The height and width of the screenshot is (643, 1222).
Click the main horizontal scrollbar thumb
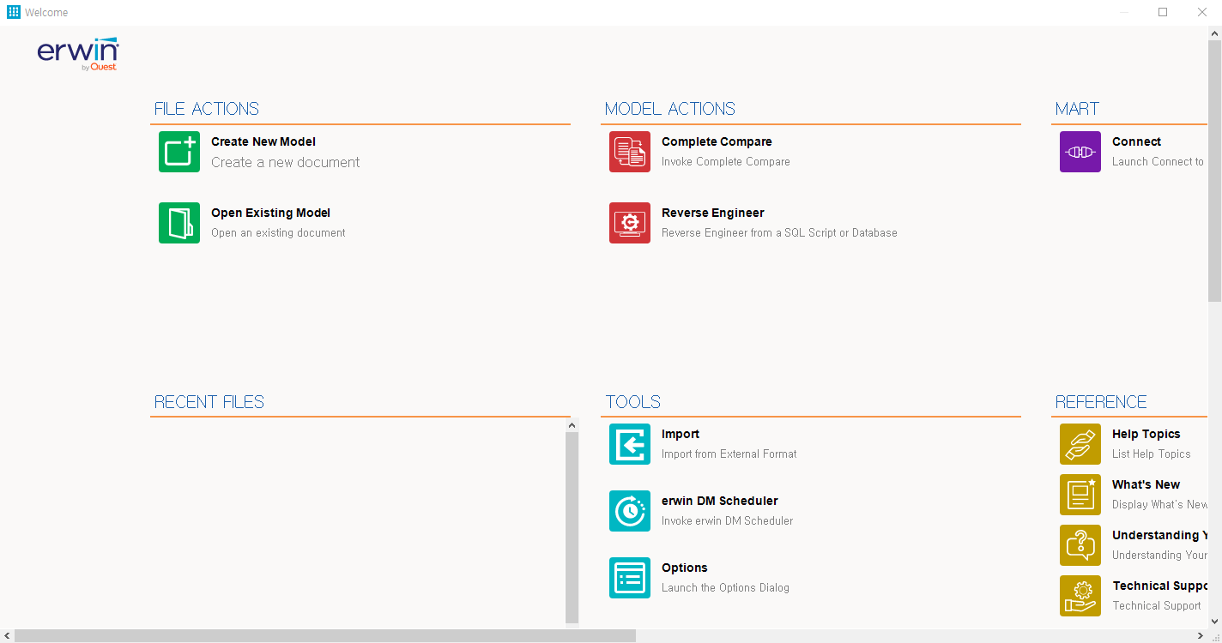click(x=325, y=636)
